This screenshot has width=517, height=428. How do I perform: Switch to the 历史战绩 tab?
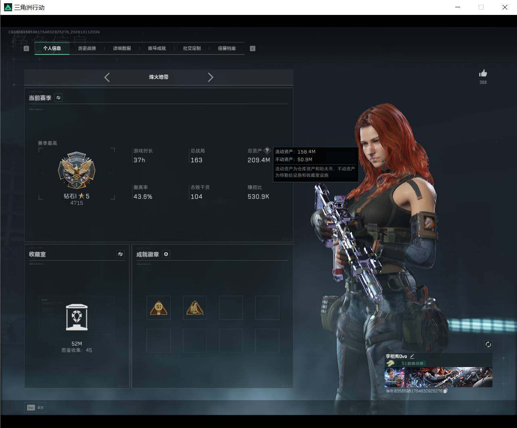[87, 48]
